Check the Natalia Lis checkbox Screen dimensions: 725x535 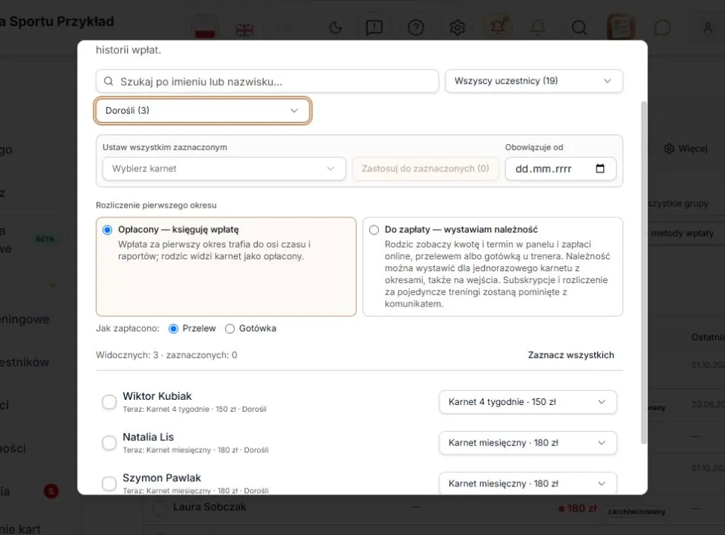[109, 442]
